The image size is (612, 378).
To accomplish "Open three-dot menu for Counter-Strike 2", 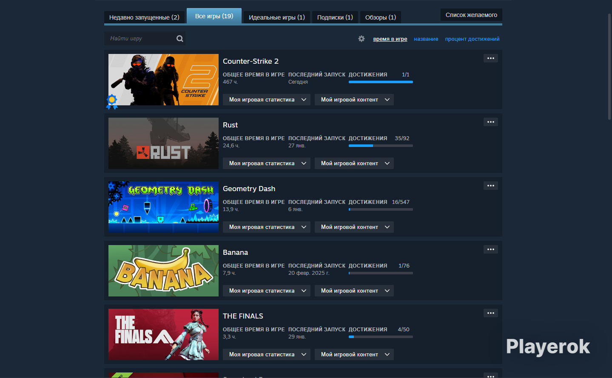I will click(x=490, y=58).
